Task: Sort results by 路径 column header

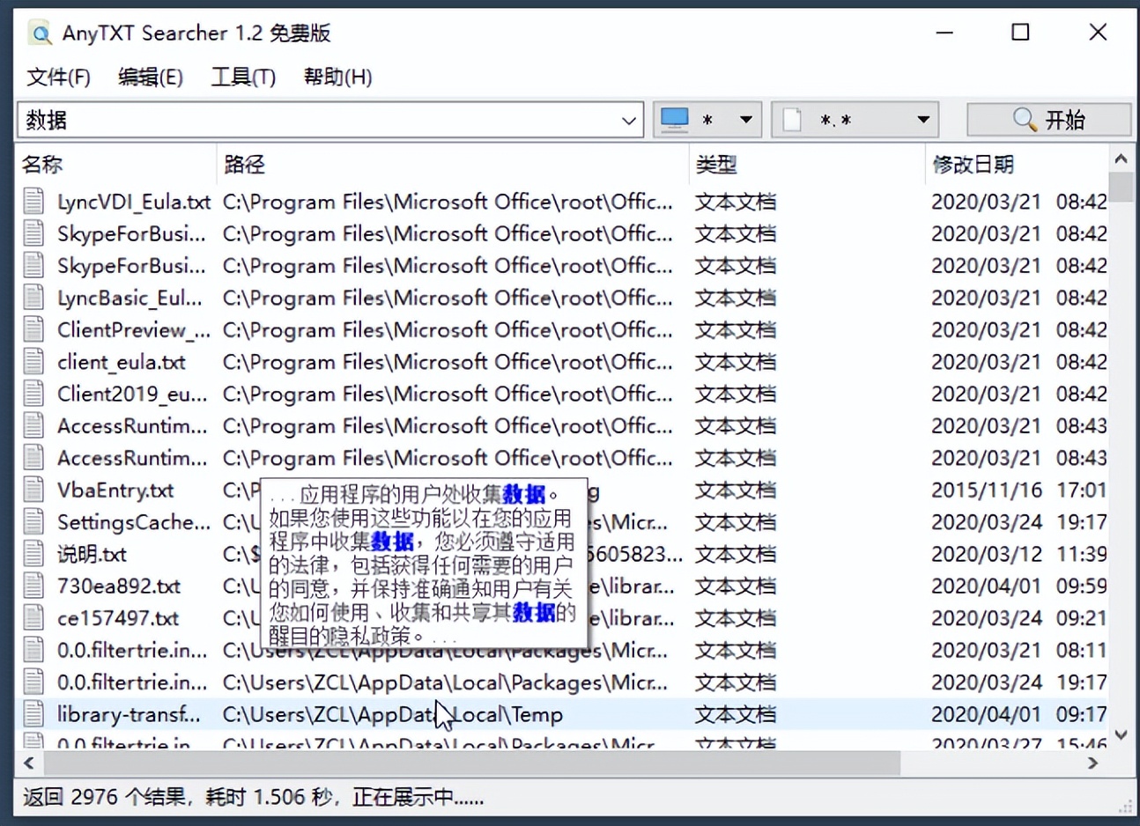Action: tap(453, 165)
